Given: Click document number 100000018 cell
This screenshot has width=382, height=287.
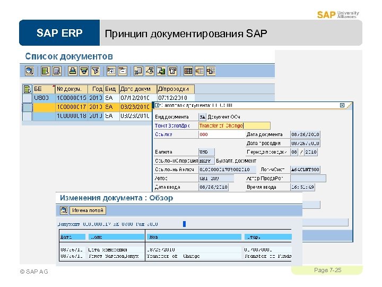Looking at the screenshot, I should coord(72,116).
